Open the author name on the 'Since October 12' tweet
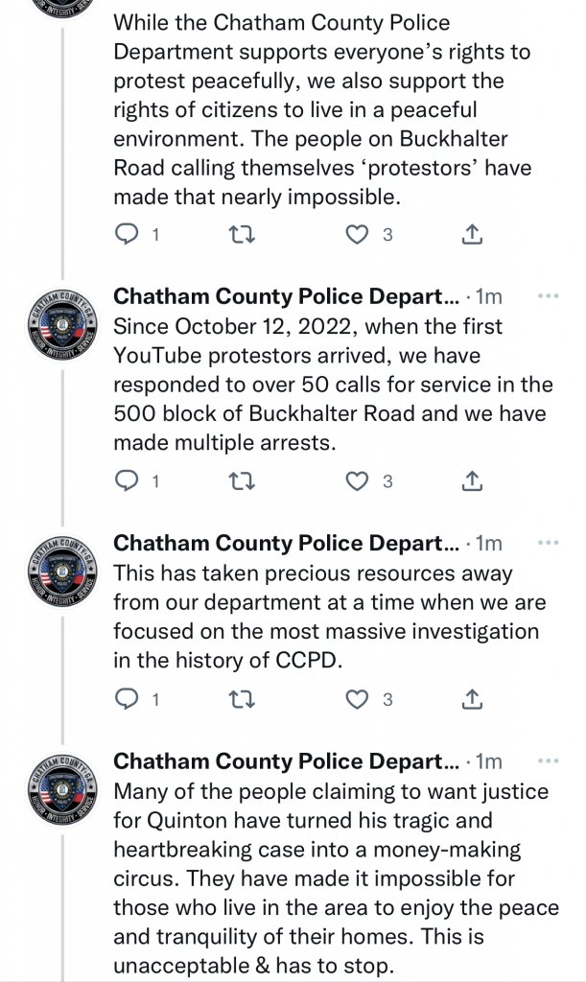This screenshot has width=586, height=982. click(x=287, y=296)
